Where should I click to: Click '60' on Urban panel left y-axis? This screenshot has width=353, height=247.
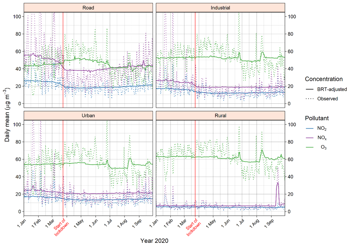(18, 159)
